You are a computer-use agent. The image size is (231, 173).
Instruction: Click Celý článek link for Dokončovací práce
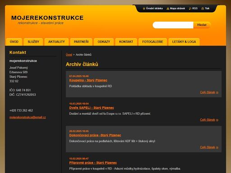[208, 147]
